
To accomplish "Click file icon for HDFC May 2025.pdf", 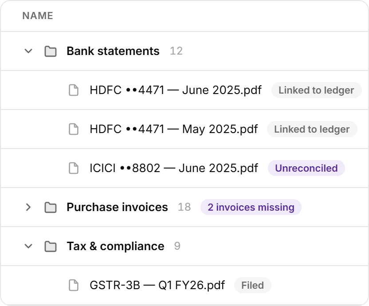I will pos(74,129).
